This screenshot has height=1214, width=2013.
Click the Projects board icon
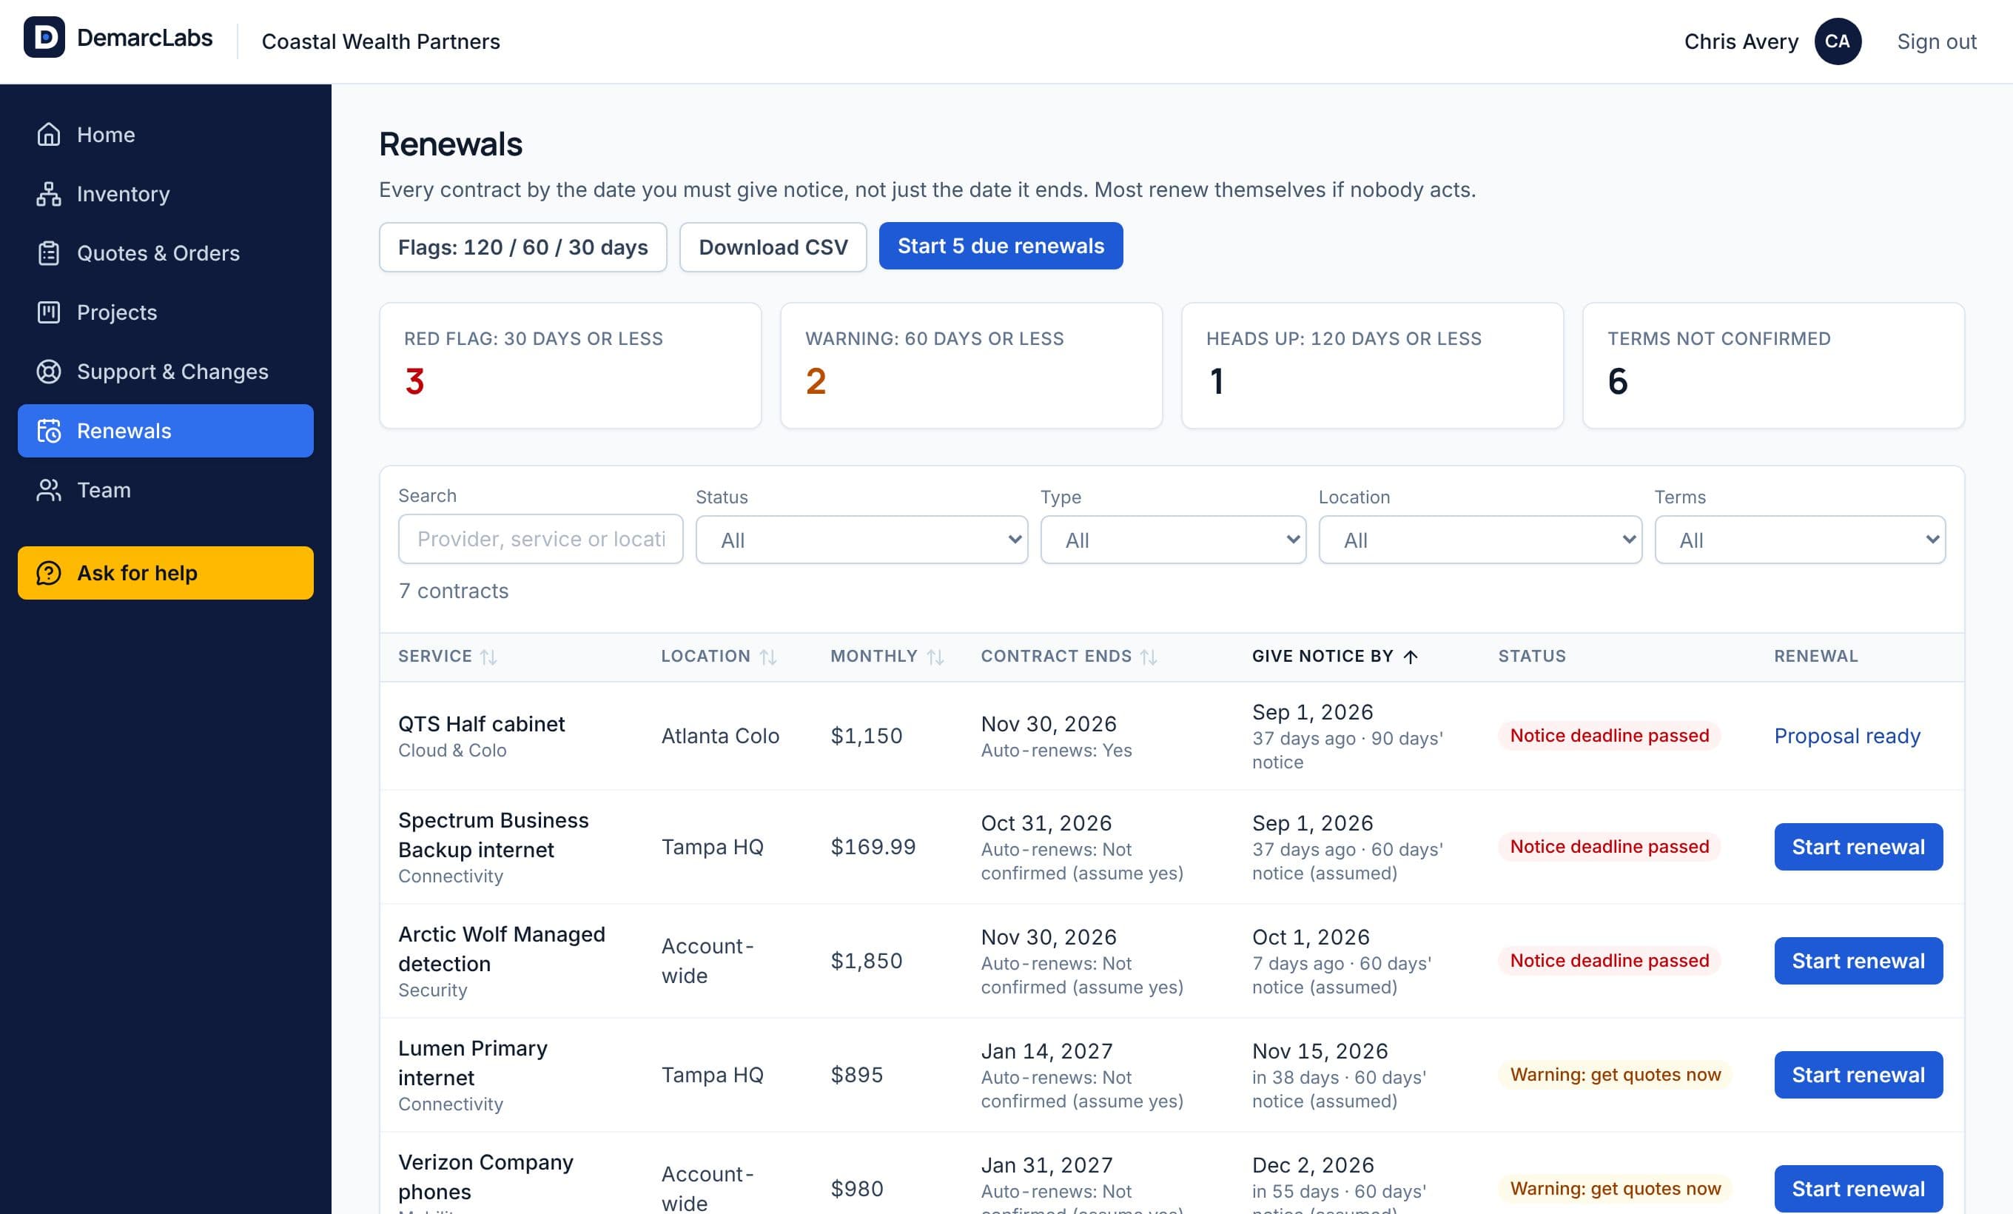49,312
